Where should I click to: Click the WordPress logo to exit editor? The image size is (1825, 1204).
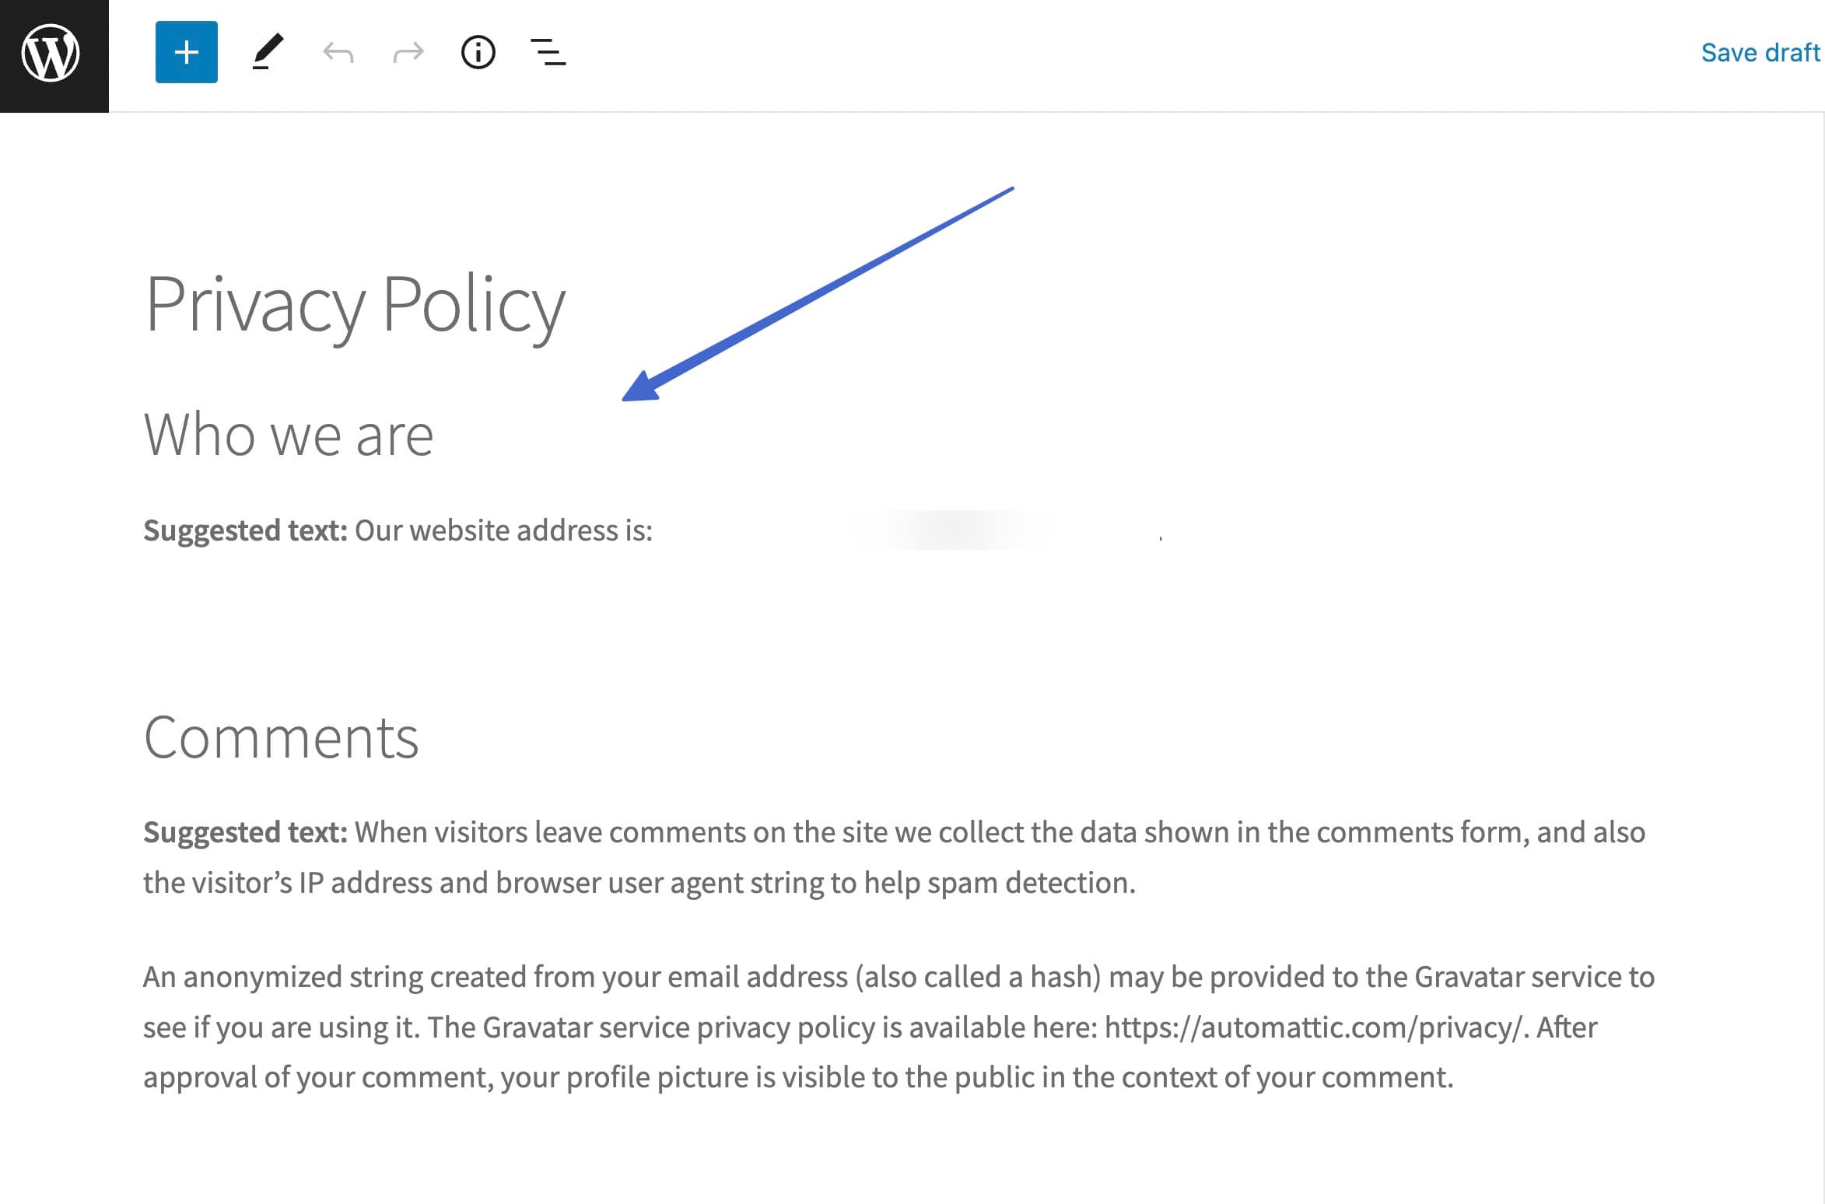tap(51, 54)
